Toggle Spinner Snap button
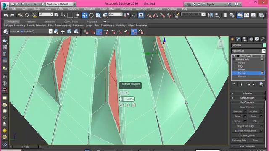The width and height of the screenshot is (269, 151). click(169, 15)
